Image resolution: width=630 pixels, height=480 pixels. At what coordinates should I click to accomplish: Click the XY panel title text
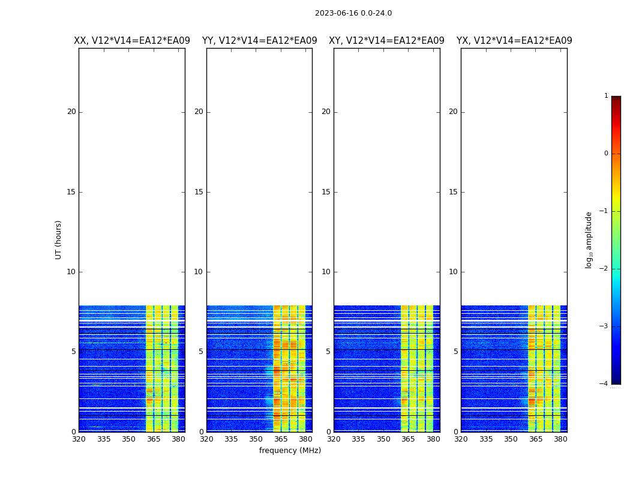(x=386, y=41)
